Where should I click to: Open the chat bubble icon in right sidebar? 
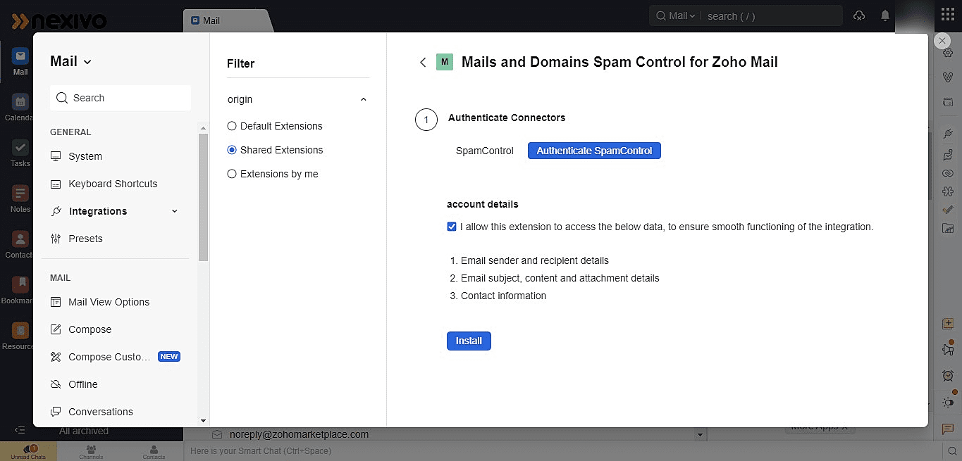(948, 429)
